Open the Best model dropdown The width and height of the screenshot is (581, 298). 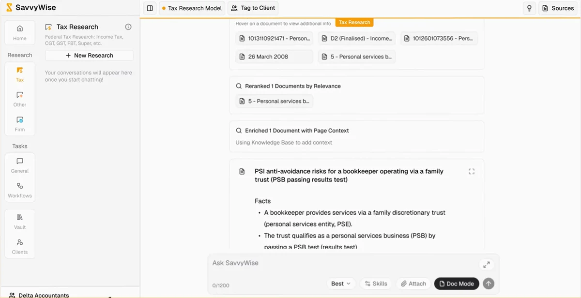point(341,284)
